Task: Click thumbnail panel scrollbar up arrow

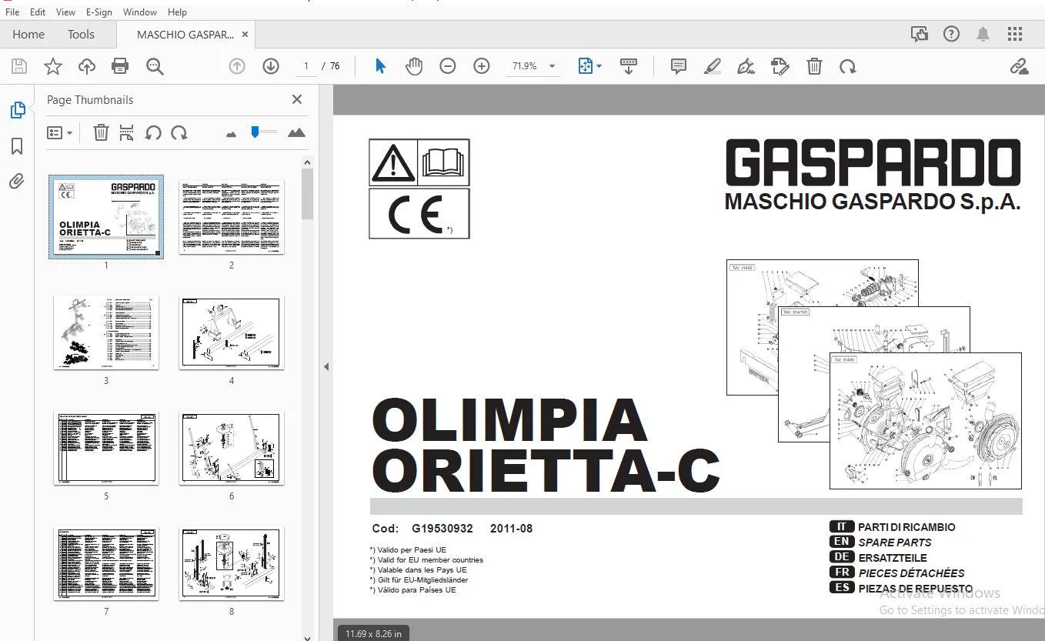Action: click(x=307, y=162)
